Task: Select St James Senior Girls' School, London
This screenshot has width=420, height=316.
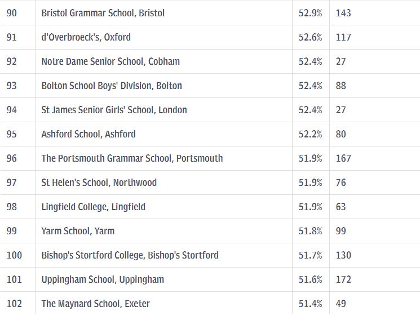Action: 114,110
